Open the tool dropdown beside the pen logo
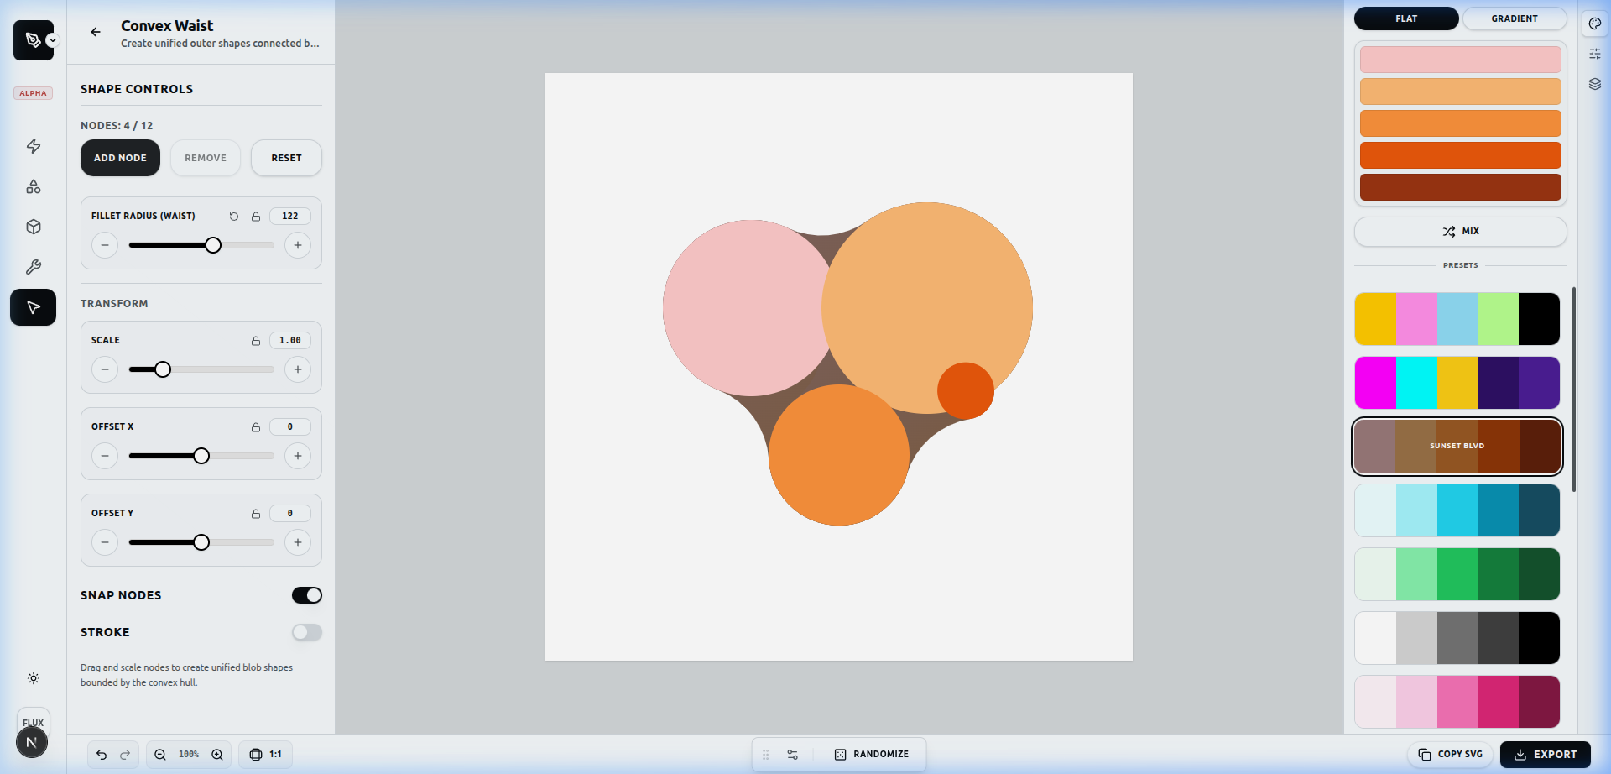Image resolution: width=1611 pixels, height=774 pixels. tap(52, 40)
